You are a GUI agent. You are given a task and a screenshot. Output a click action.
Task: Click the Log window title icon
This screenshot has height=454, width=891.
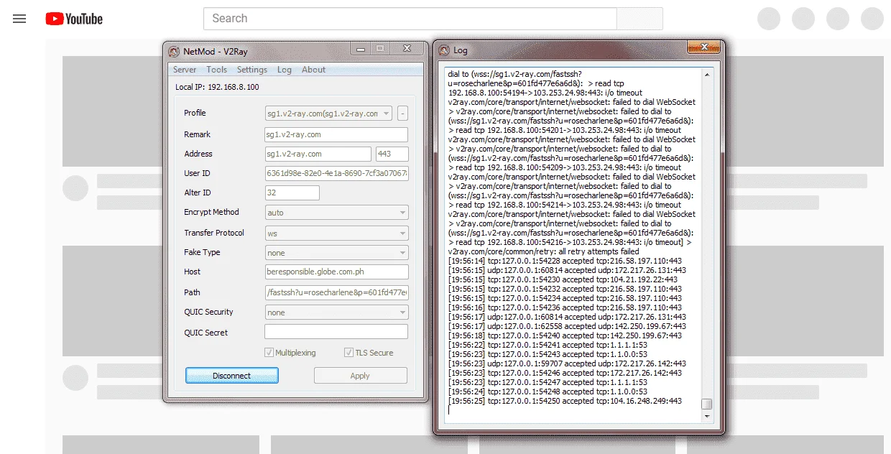click(x=444, y=50)
